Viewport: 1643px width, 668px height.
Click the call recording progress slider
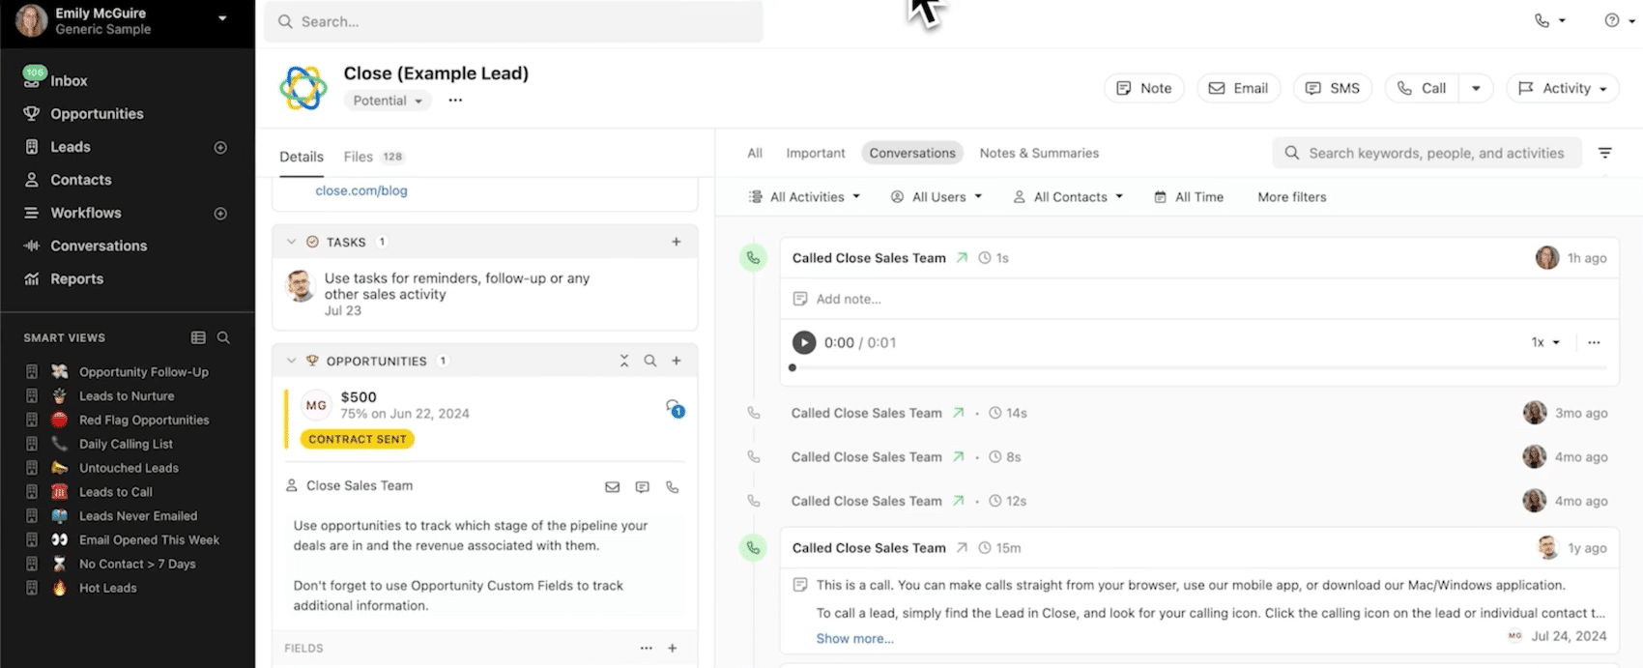click(x=1199, y=367)
